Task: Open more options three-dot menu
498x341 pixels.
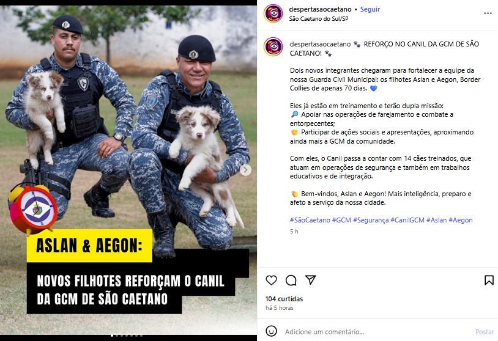Action: (x=488, y=13)
